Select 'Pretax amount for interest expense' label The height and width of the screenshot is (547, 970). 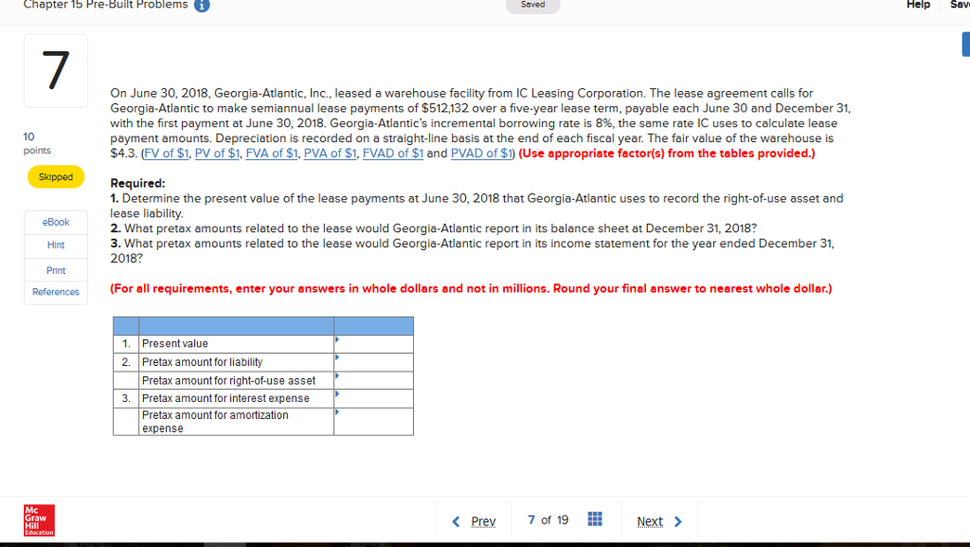(x=225, y=398)
